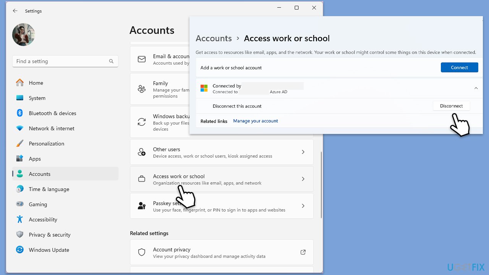Go to Accounts breadcrumb in overlay

(214, 38)
